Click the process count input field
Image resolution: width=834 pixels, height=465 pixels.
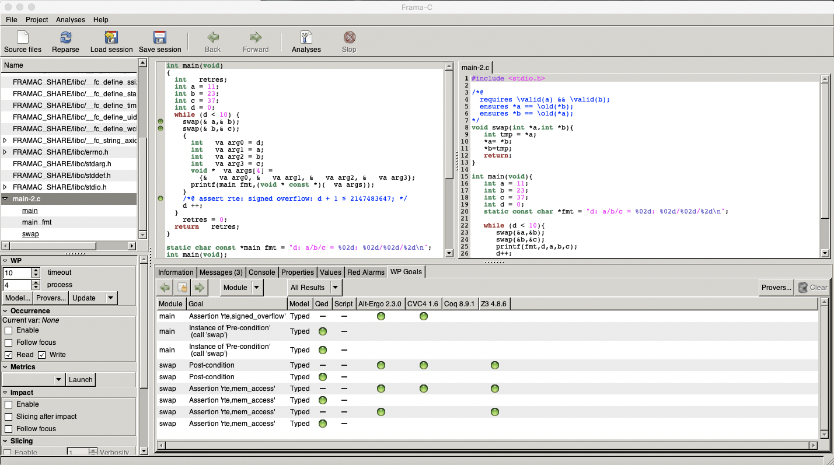pos(17,285)
